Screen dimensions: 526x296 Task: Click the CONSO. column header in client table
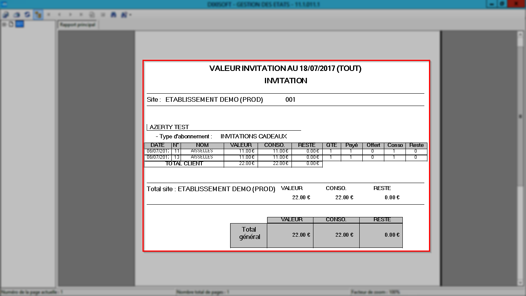point(275,145)
